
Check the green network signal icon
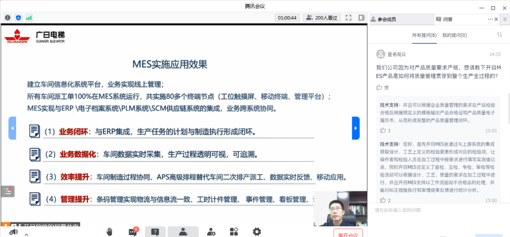29,17
